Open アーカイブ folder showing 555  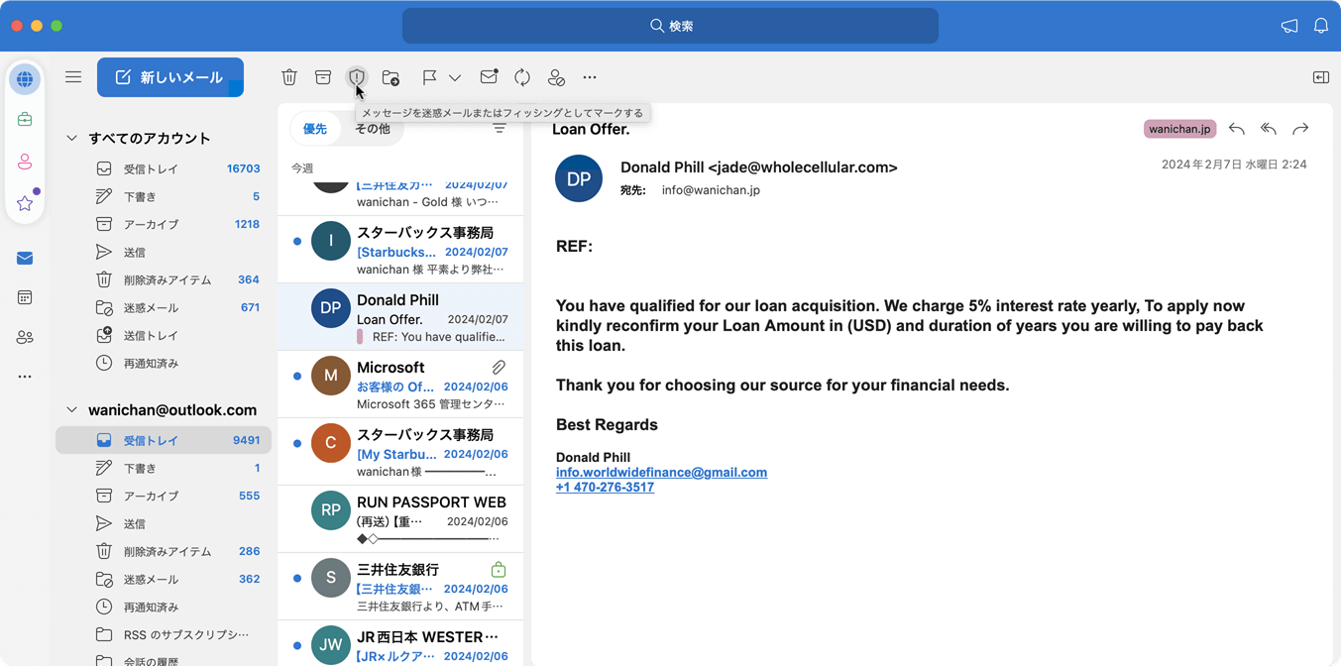164,497
